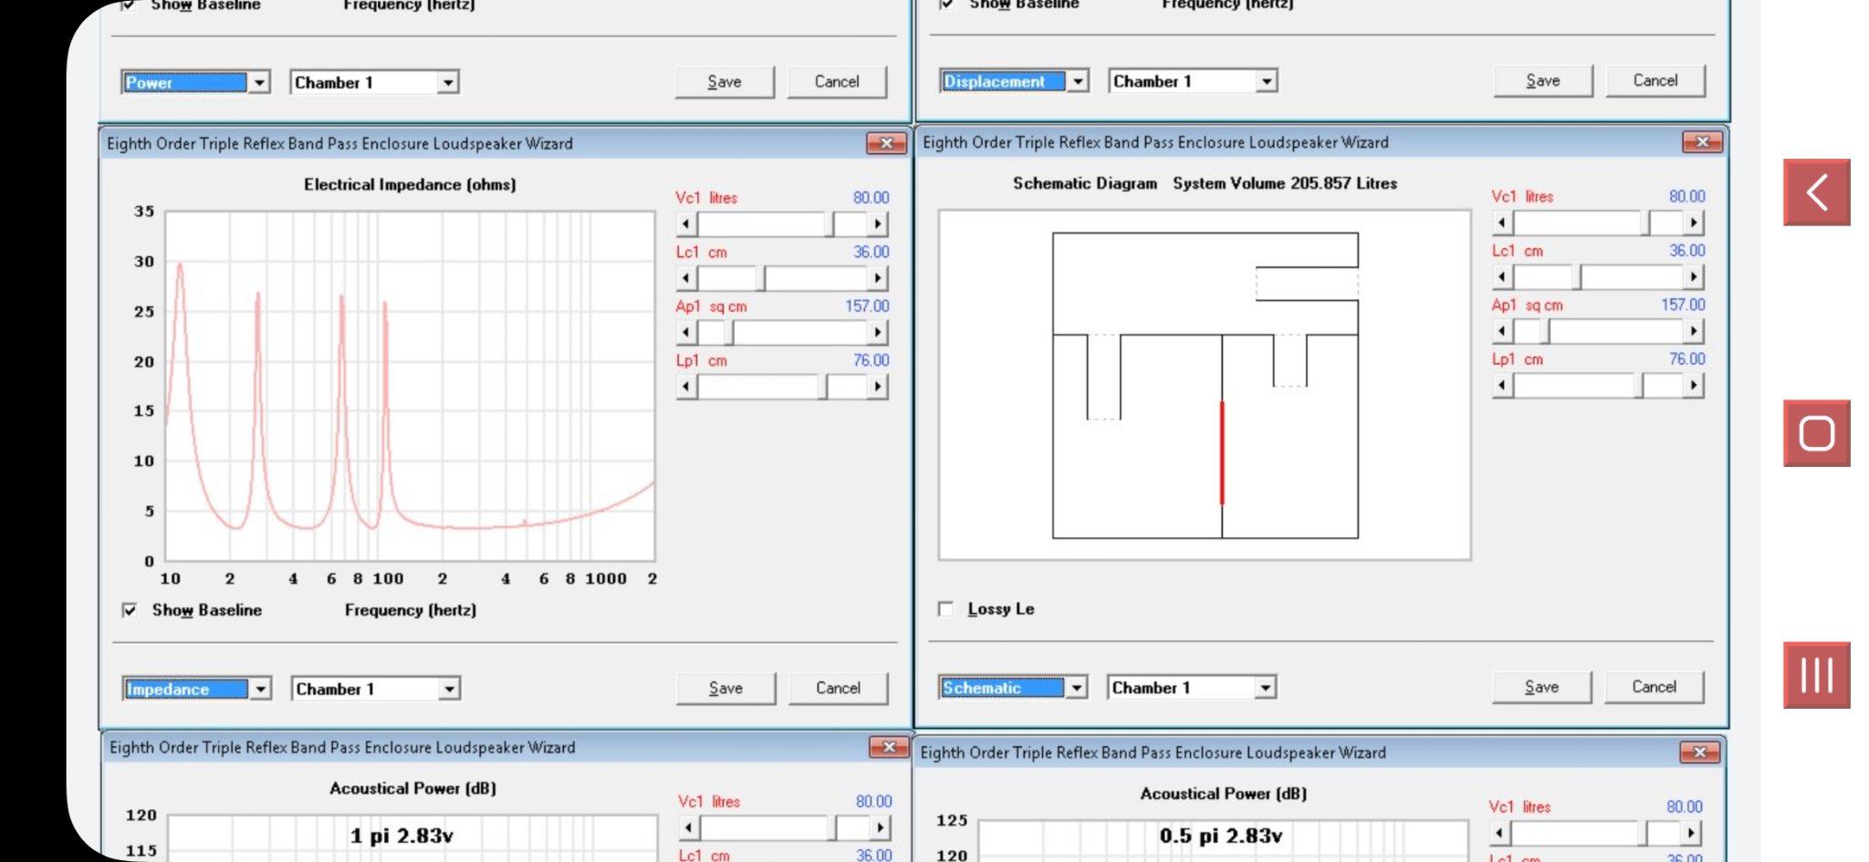Viewport: 1869px width, 862px height.
Task: Open the Schematic chart-type dropdown
Action: [1077, 688]
